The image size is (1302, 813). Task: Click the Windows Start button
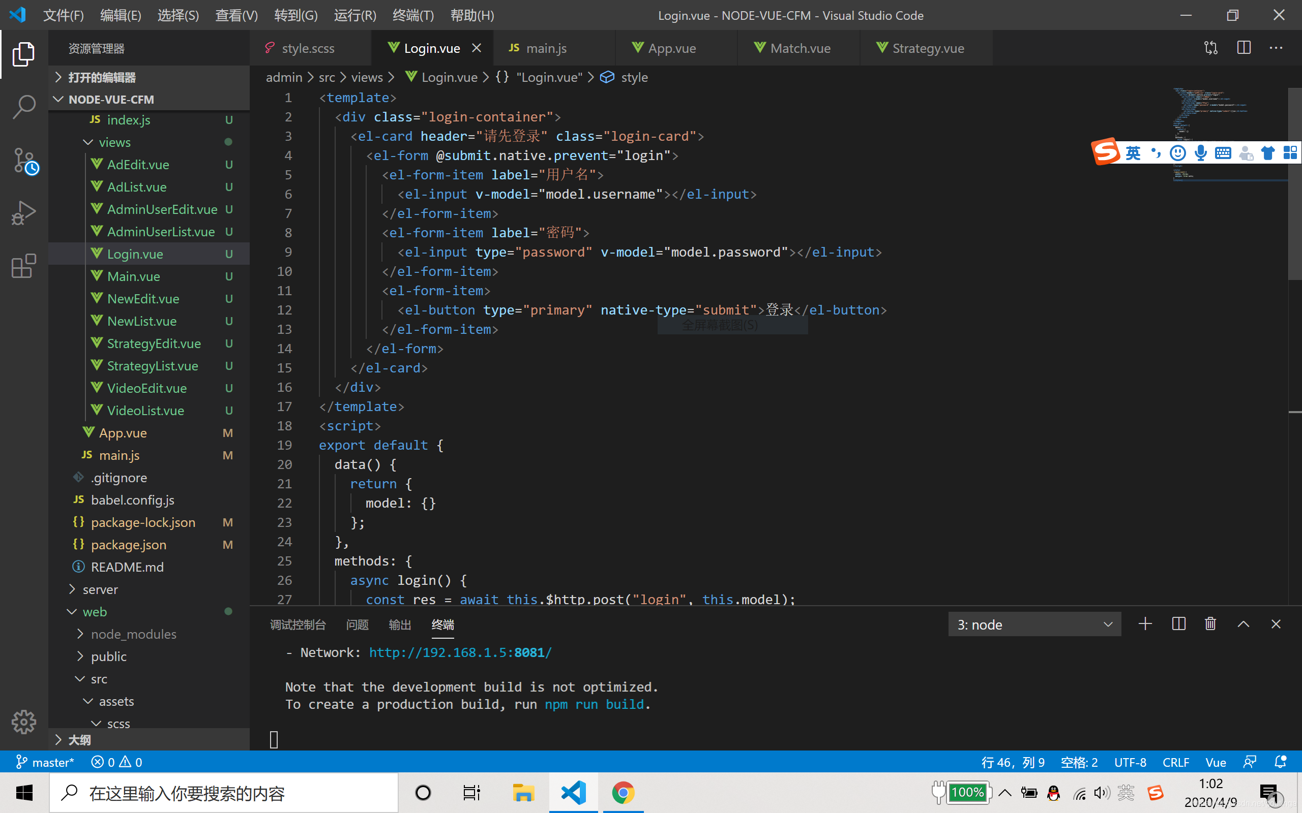pyautogui.click(x=24, y=793)
